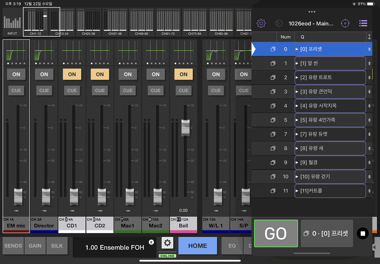
Task: Tap the group icon of cue 4
Action: tap(273, 106)
